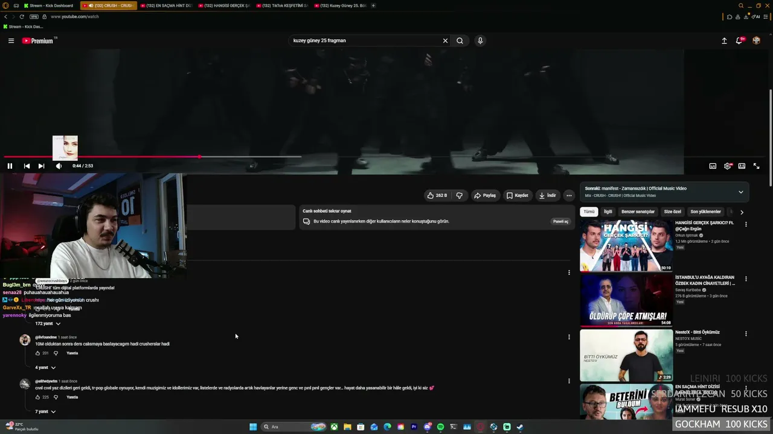The height and width of the screenshot is (434, 773).
Task: Open a new browser tab
Action: (373, 5)
